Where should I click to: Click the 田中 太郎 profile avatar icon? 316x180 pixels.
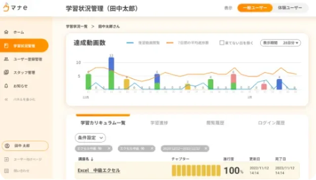[7, 146]
